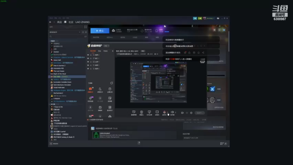Open the orange danmaku assistant tool
This screenshot has height=165, width=293.
click(90, 89)
